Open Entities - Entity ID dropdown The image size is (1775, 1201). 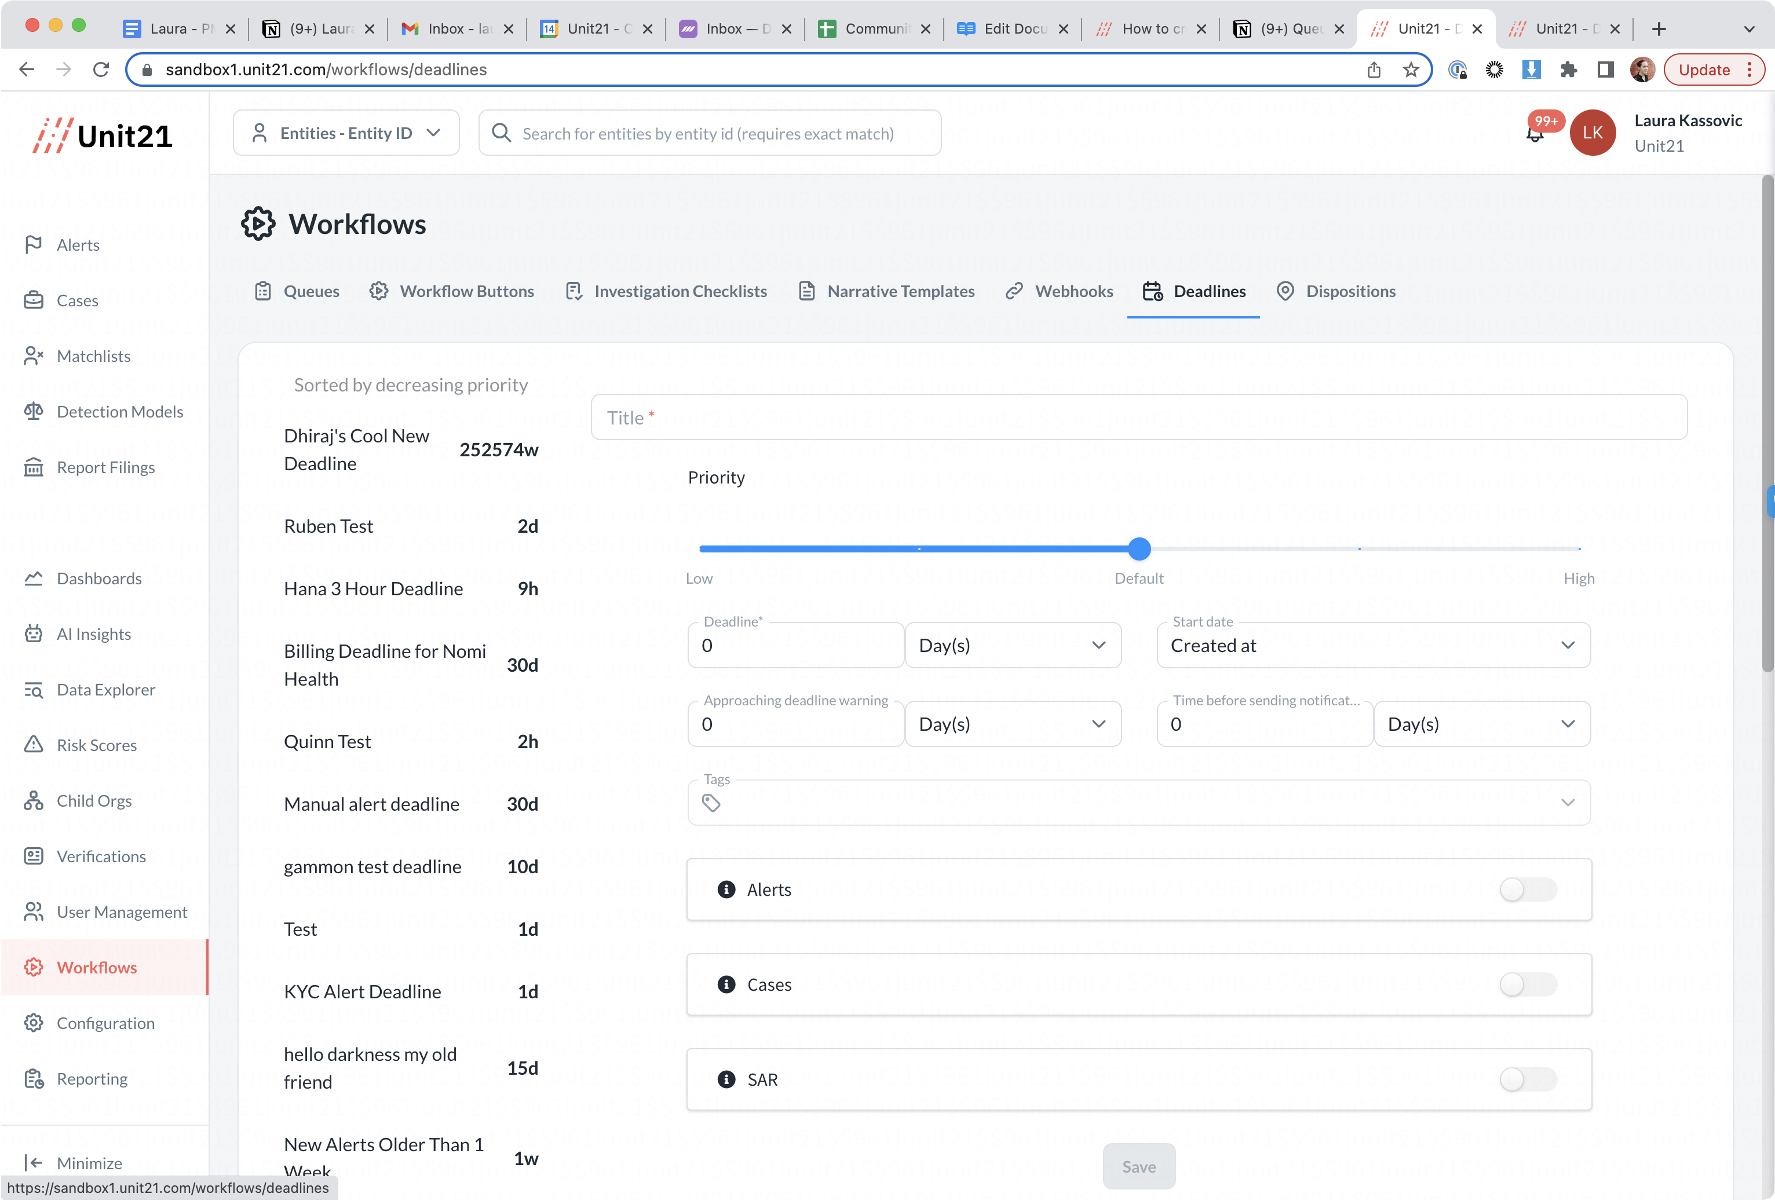coord(346,133)
